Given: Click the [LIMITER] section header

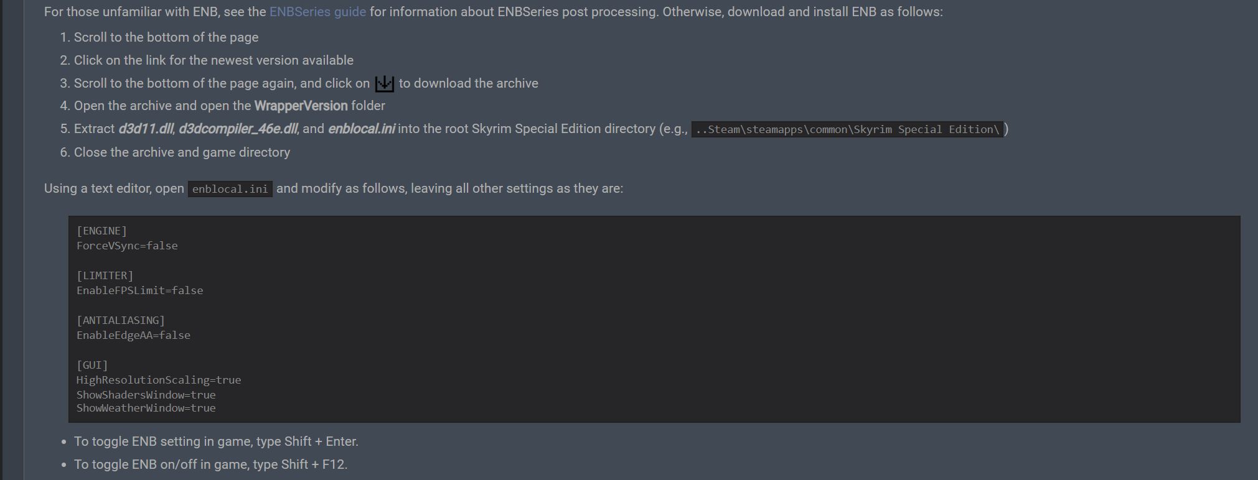Looking at the screenshot, I should pos(105,275).
